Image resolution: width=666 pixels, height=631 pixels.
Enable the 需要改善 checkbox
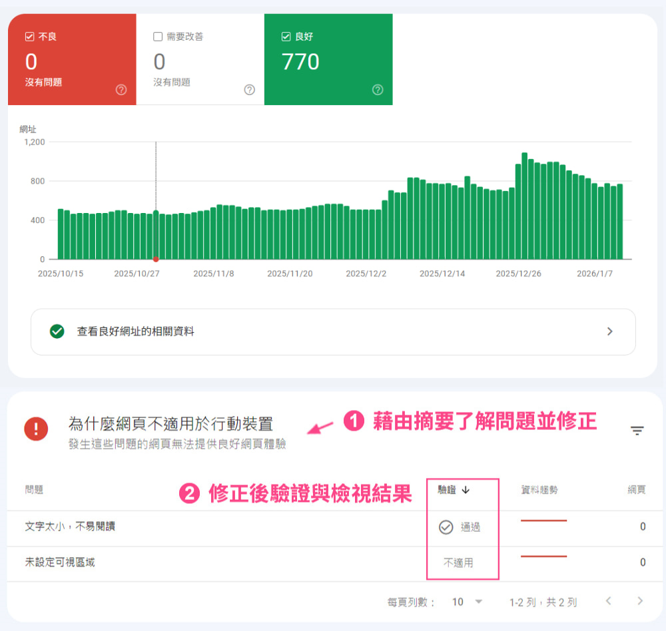click(x=157, y=37)
